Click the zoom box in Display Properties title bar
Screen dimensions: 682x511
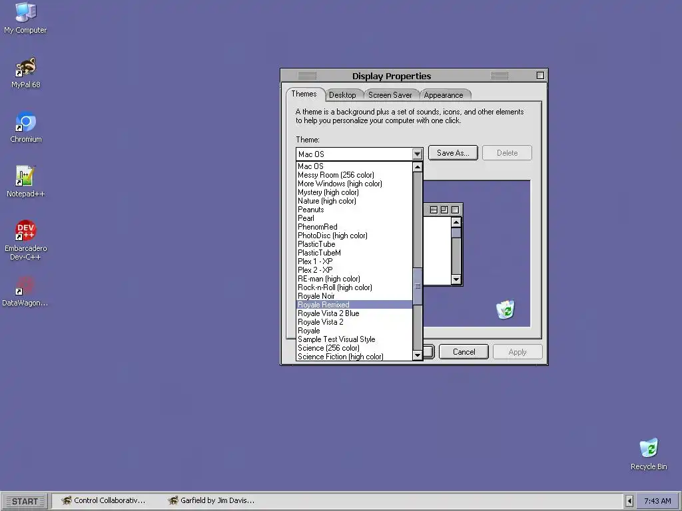click(x=540, y=76)
